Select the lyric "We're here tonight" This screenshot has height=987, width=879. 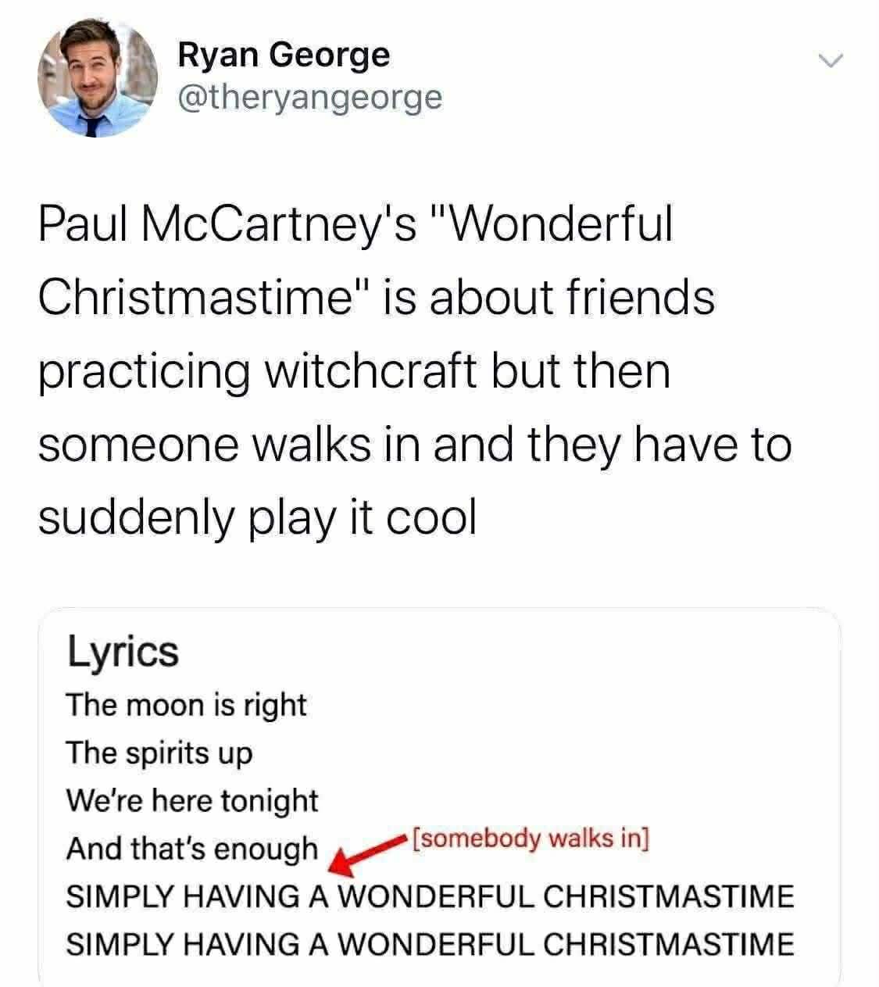192,800
